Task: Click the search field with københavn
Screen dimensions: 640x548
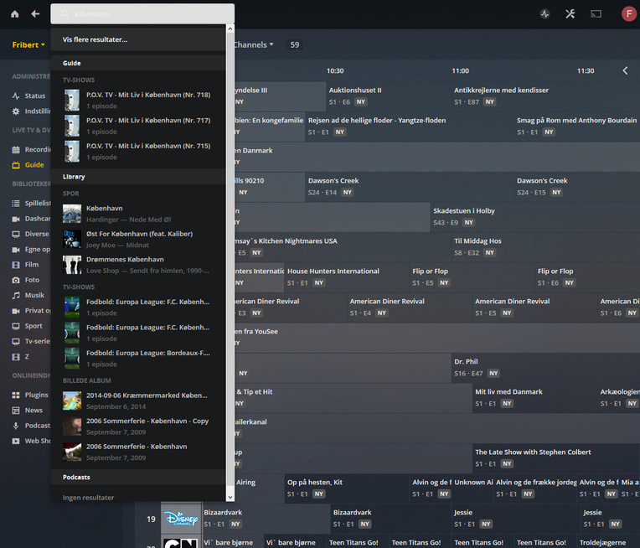Action: 142,14
